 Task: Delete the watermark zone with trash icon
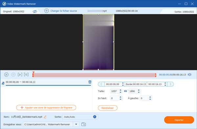[90, 82]
